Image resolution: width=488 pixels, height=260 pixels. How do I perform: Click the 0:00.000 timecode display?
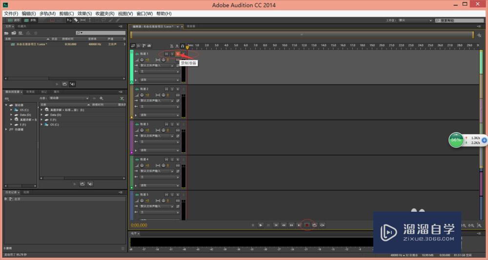coord(139,225)
